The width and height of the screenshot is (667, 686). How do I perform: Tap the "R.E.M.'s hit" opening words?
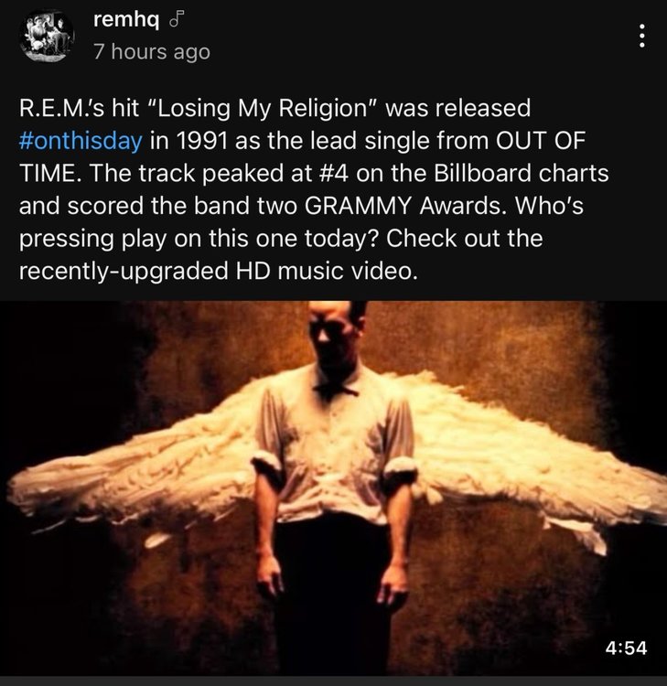80,108
